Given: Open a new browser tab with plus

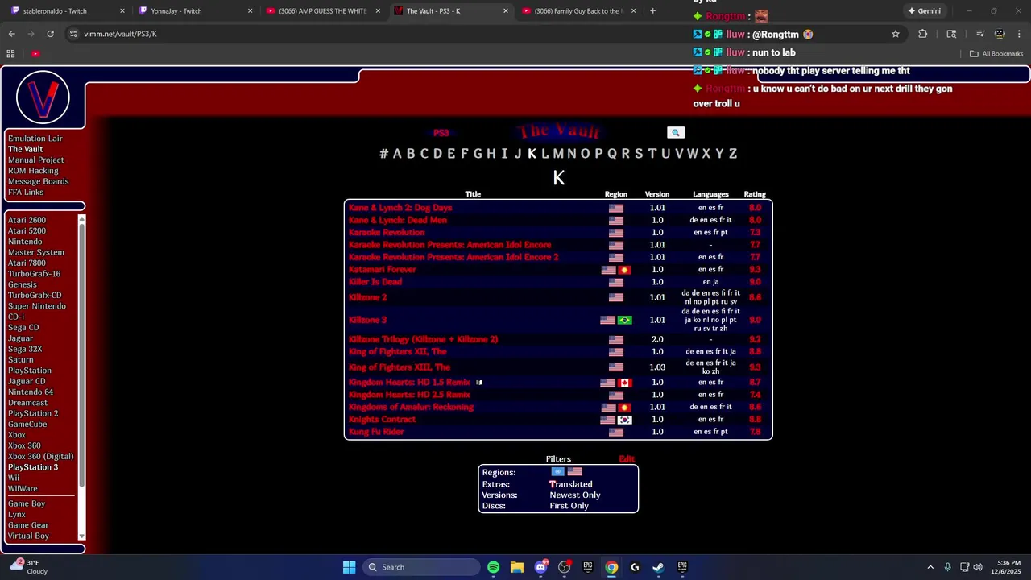Looking at the screenshot, I should click(652, 11).
